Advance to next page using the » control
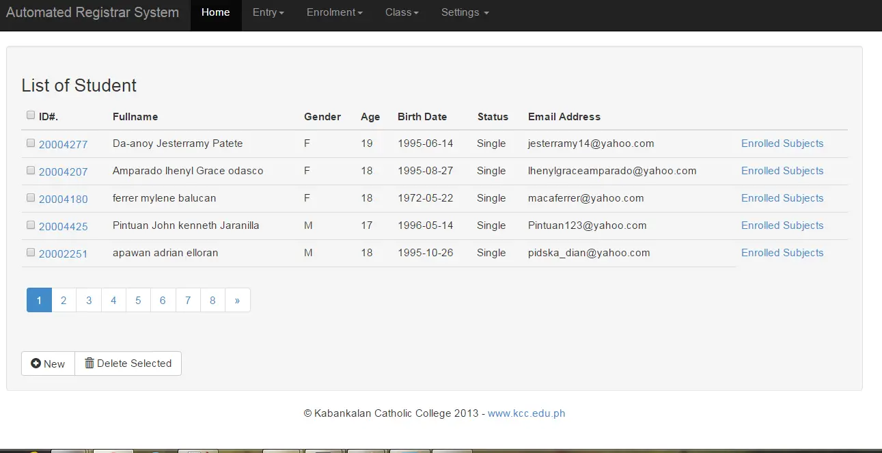The image size is (882, 453). (237, 300)
